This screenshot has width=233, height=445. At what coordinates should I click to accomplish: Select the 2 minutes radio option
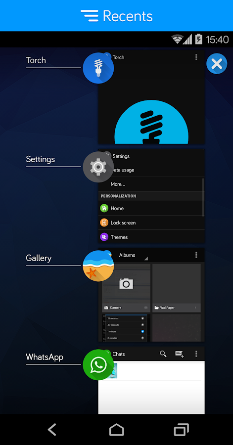click(x=142, y=338)
